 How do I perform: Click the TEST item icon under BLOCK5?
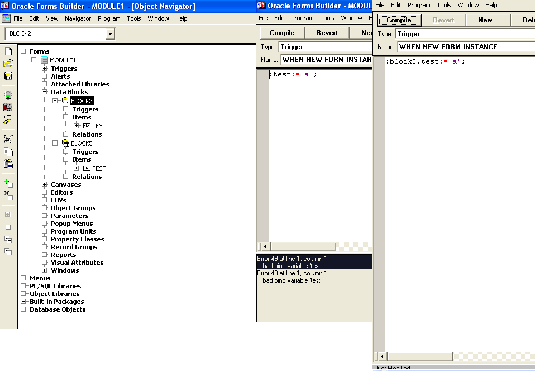click(x=87, y=168)
